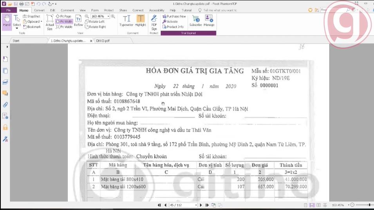
Task: Choose Fit Visible view
Action: tap(64, 27)
